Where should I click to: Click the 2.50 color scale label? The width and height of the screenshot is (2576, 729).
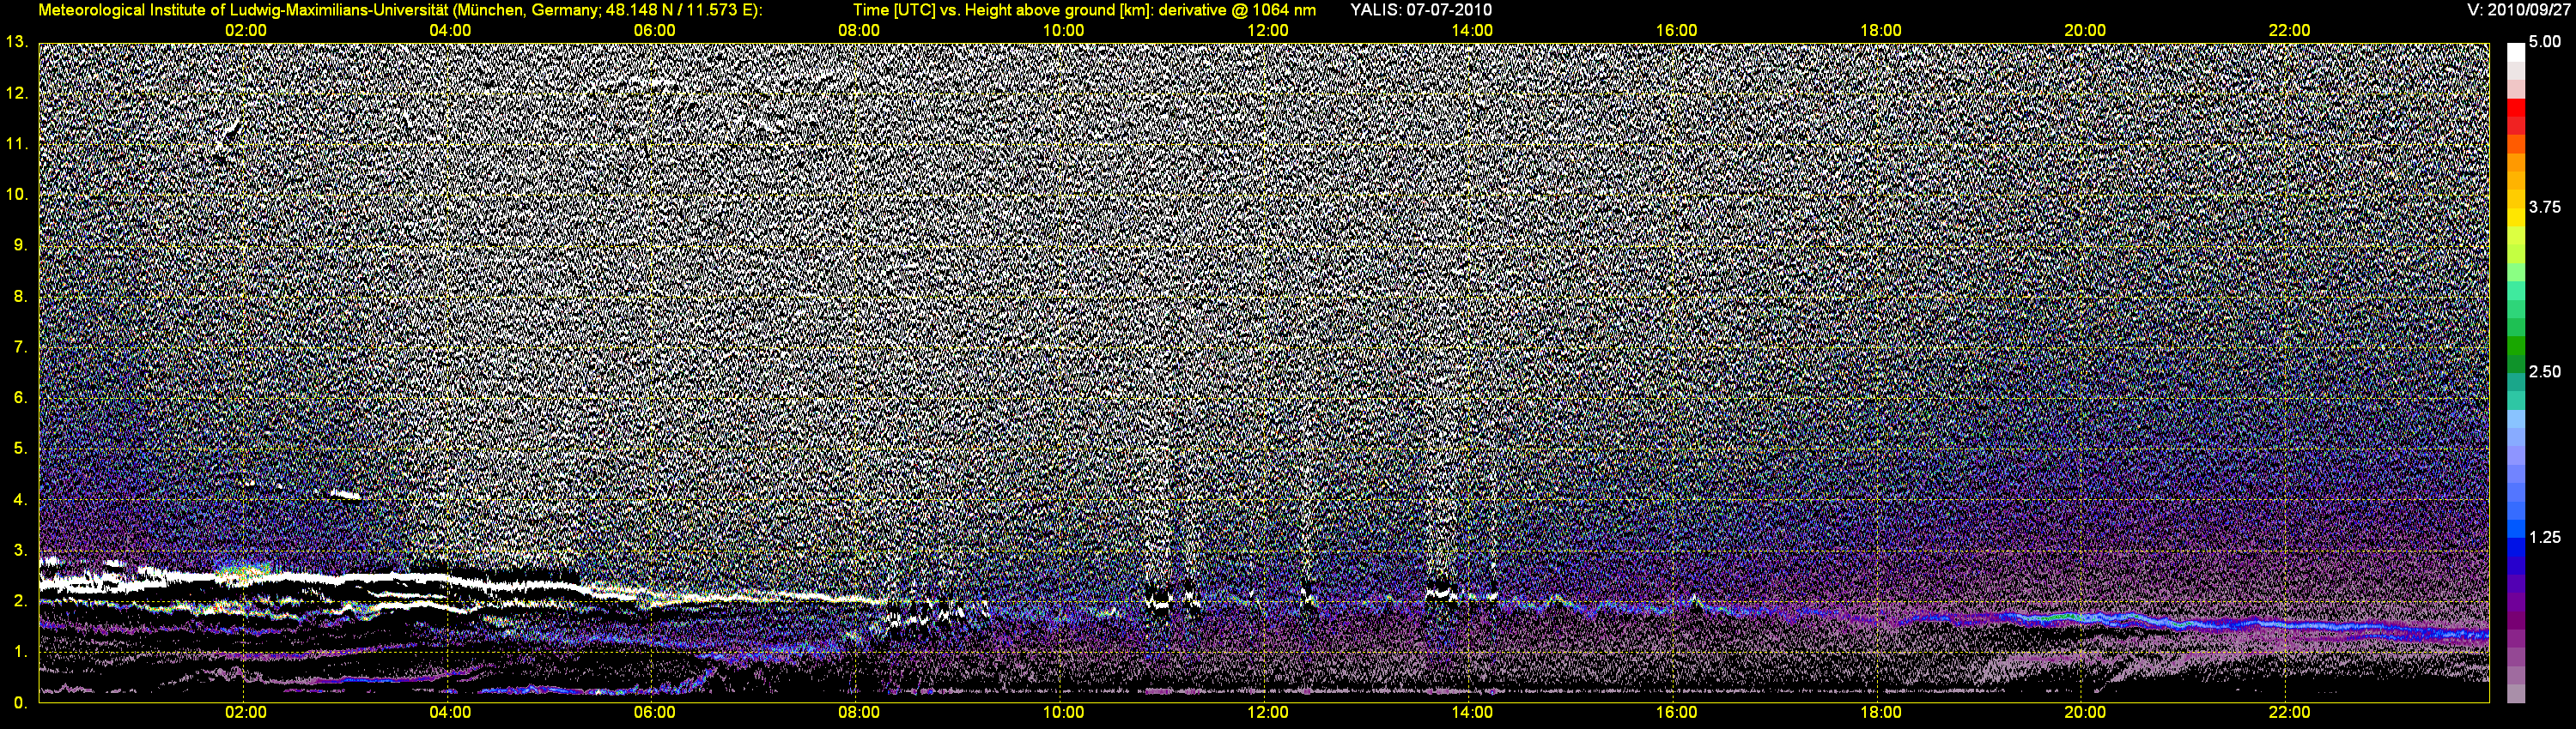point(2544,371)
